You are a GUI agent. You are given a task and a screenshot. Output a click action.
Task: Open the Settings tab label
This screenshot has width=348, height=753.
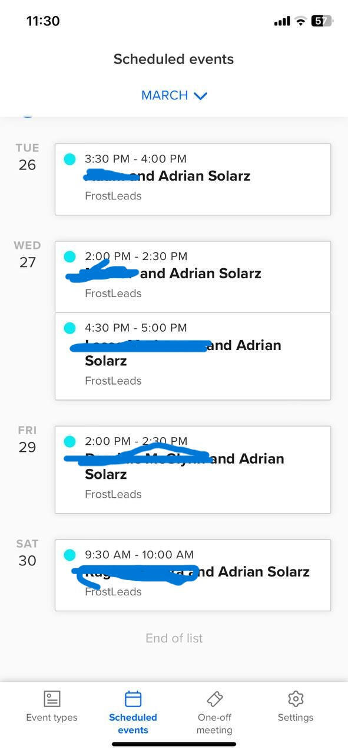point(296,718)
